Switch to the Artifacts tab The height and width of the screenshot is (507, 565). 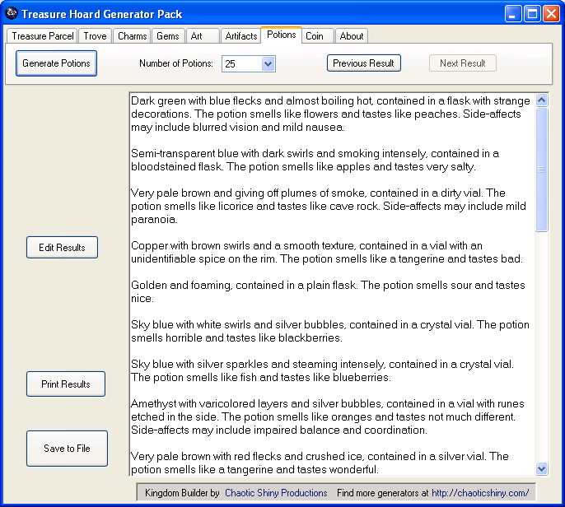(x=240, y=36)
